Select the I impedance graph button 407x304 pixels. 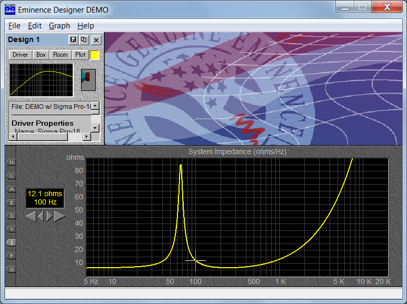[12, 242]
